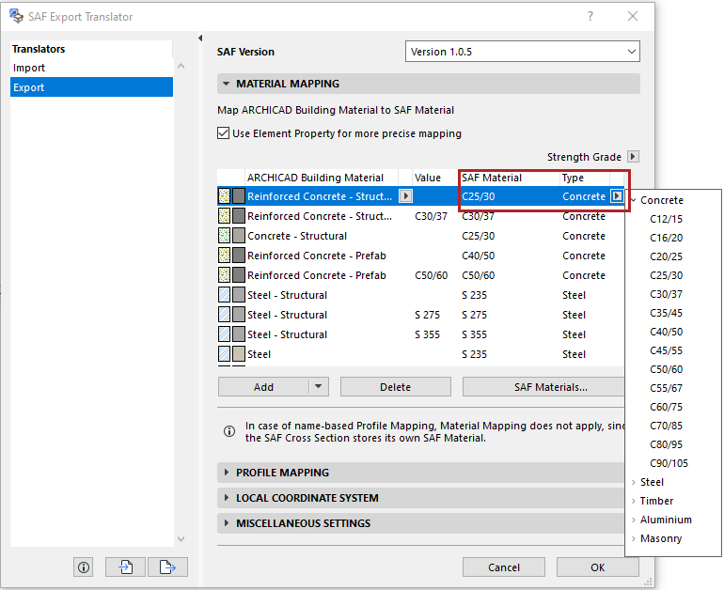
Task: Click the SAF Export Translator app icon in title bar
Action: pos(16,16)
